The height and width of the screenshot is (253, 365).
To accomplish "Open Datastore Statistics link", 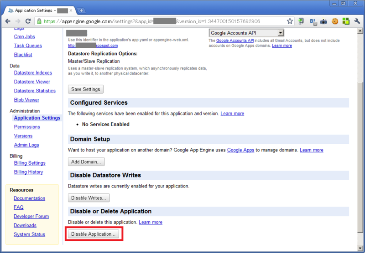I will point(35,91).
